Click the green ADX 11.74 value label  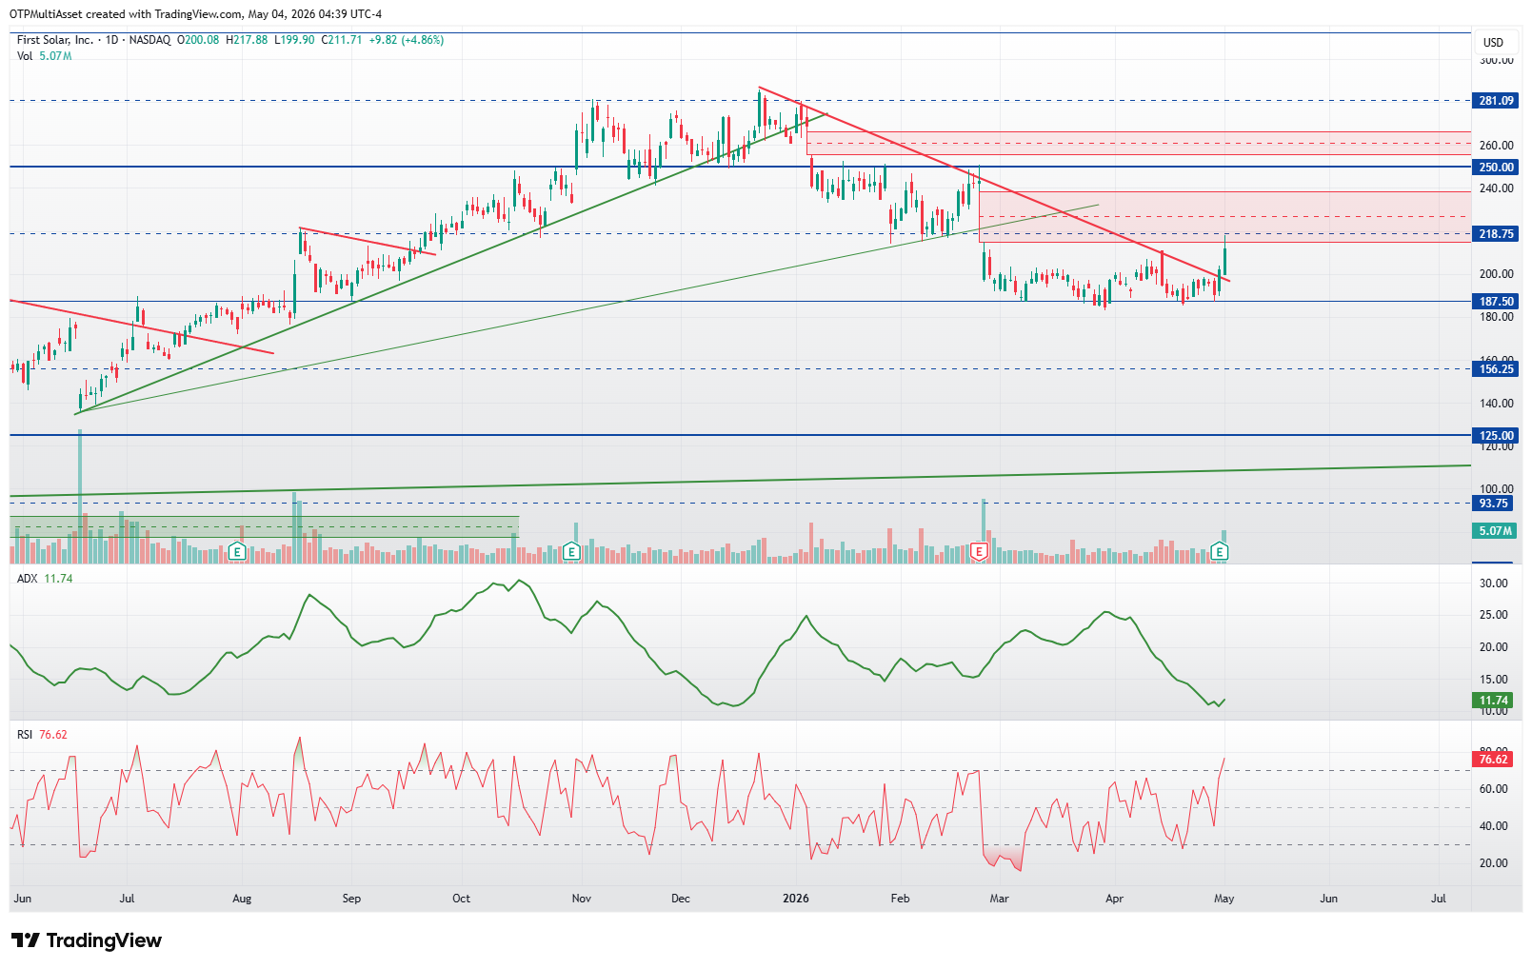(1494, 701)
